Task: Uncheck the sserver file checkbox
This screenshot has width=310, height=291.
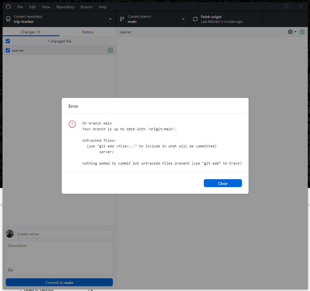Action: (8, 50)
